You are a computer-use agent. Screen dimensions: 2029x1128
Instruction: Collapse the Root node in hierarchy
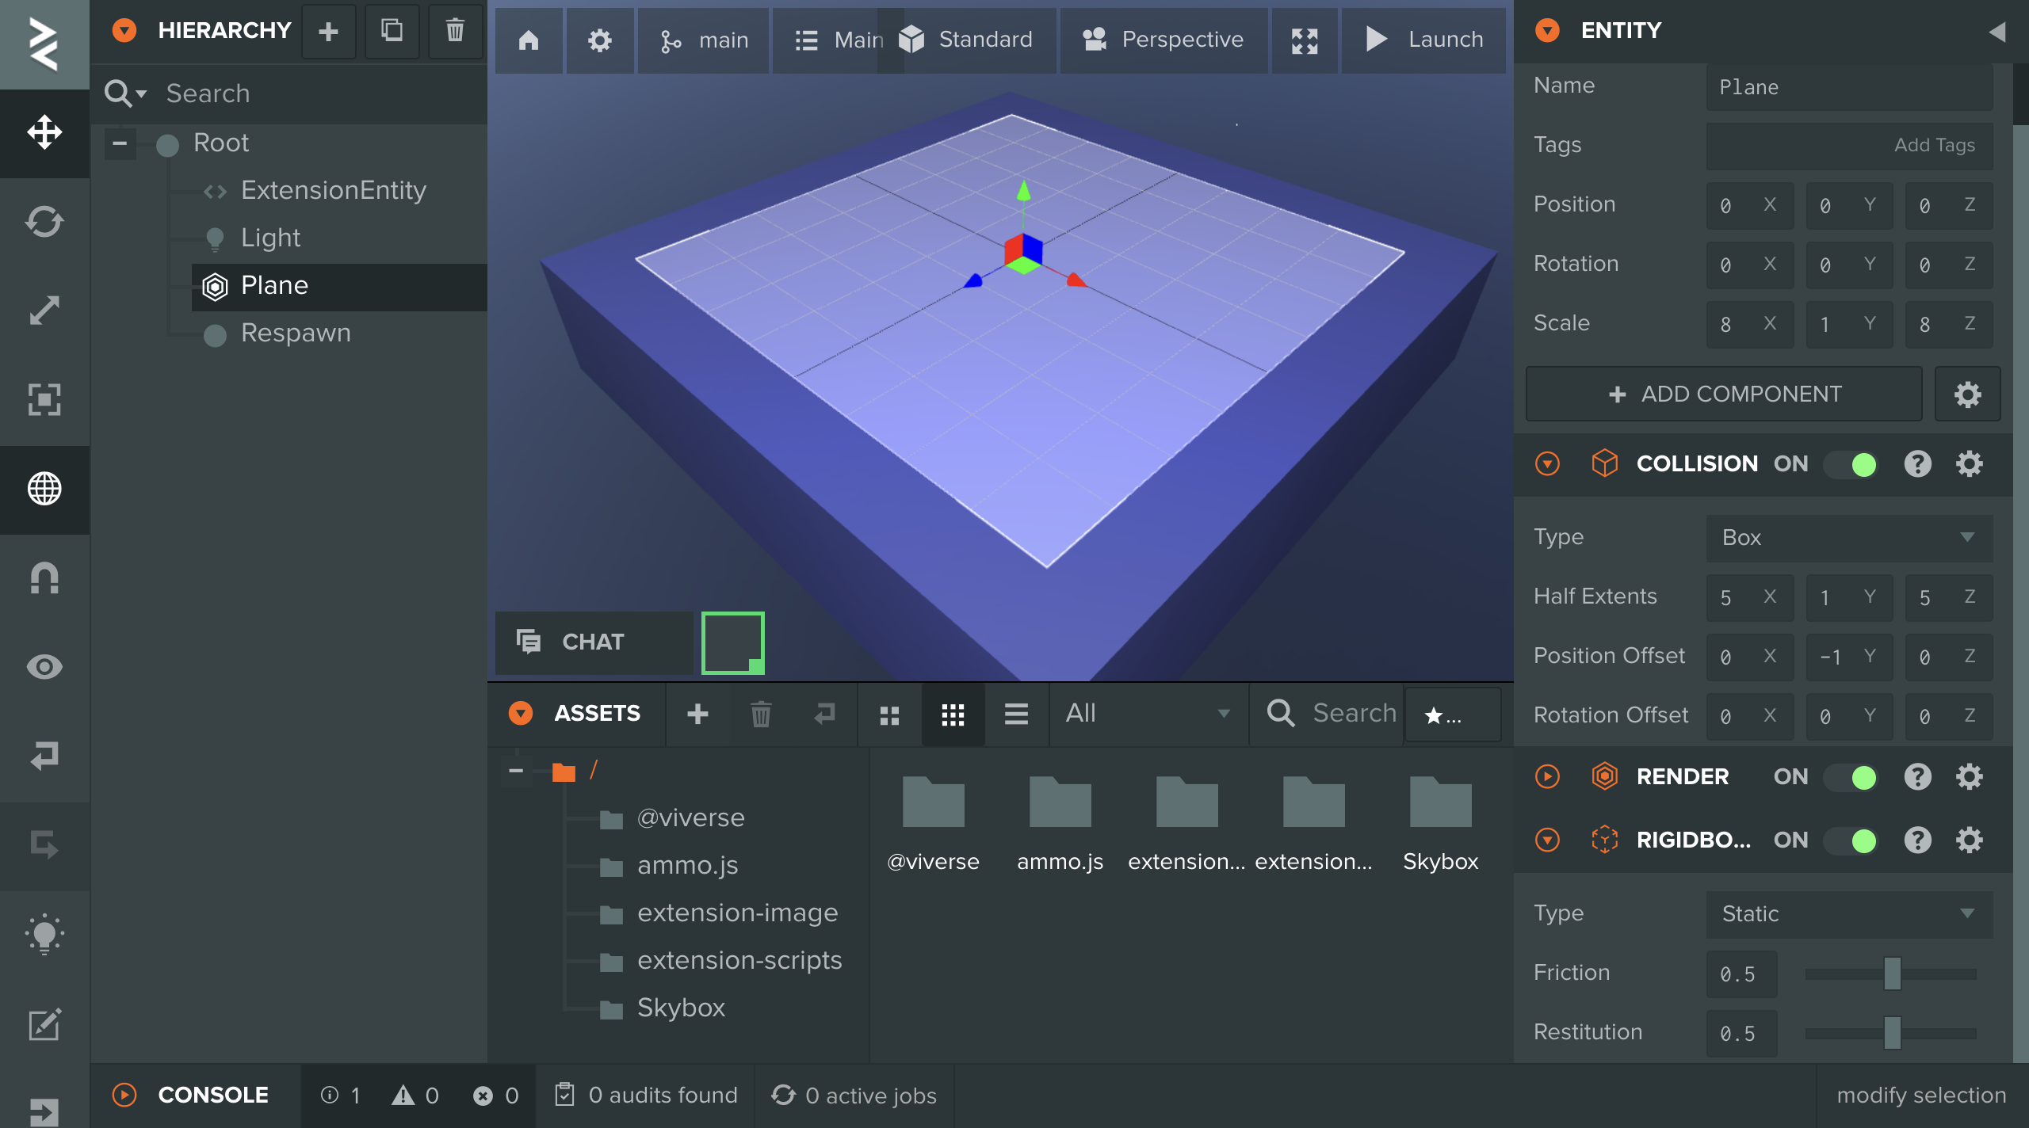coord(120,143)
